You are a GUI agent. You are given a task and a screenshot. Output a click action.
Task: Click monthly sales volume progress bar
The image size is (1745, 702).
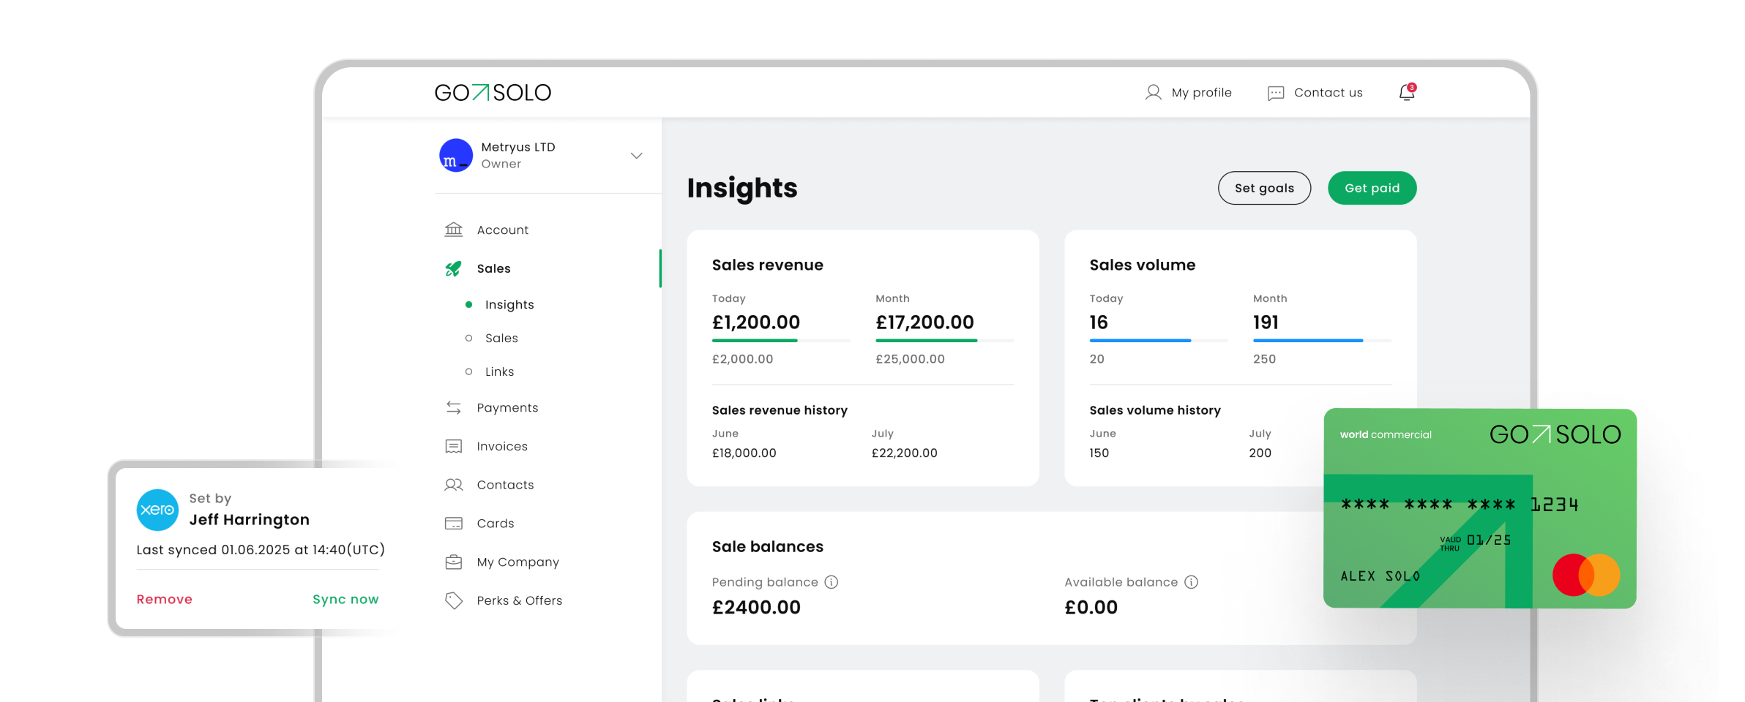pos(1322,340)
